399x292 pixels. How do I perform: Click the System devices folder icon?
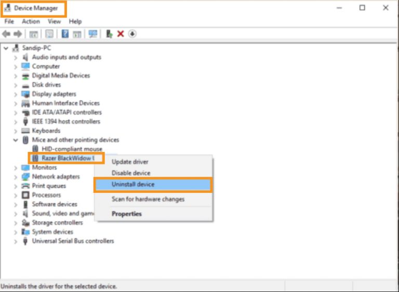(x=25, y=232)
